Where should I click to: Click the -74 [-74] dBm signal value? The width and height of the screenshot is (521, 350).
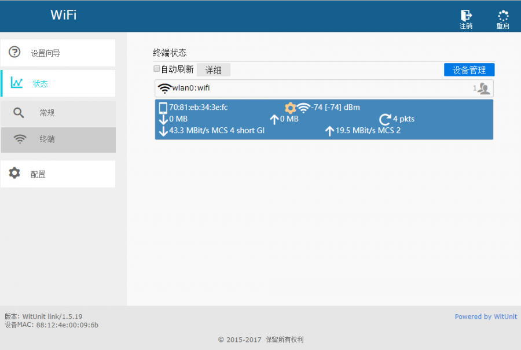tap(336, 107)
